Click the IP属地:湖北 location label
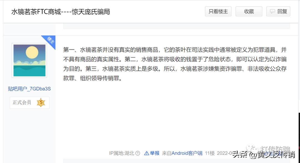The height and width of the screenshot is (163, 300). tap(122, 153)
